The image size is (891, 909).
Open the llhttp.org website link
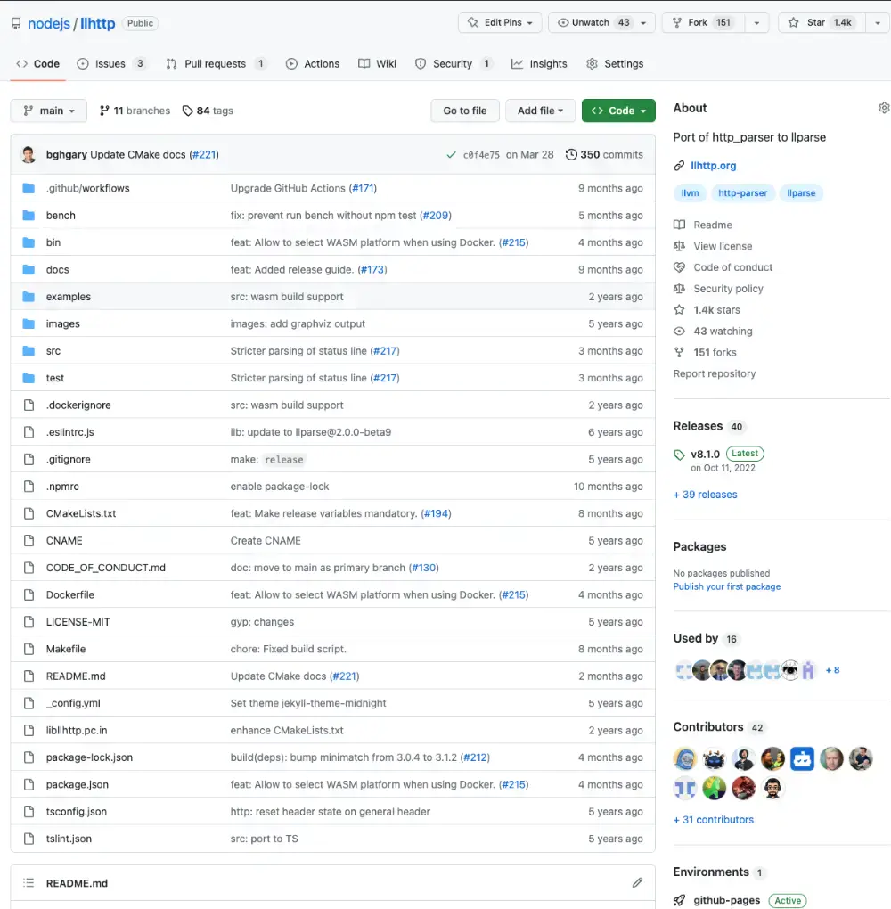[x=713, y=166]
